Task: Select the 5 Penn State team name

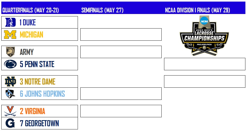Action: point(37,64)
